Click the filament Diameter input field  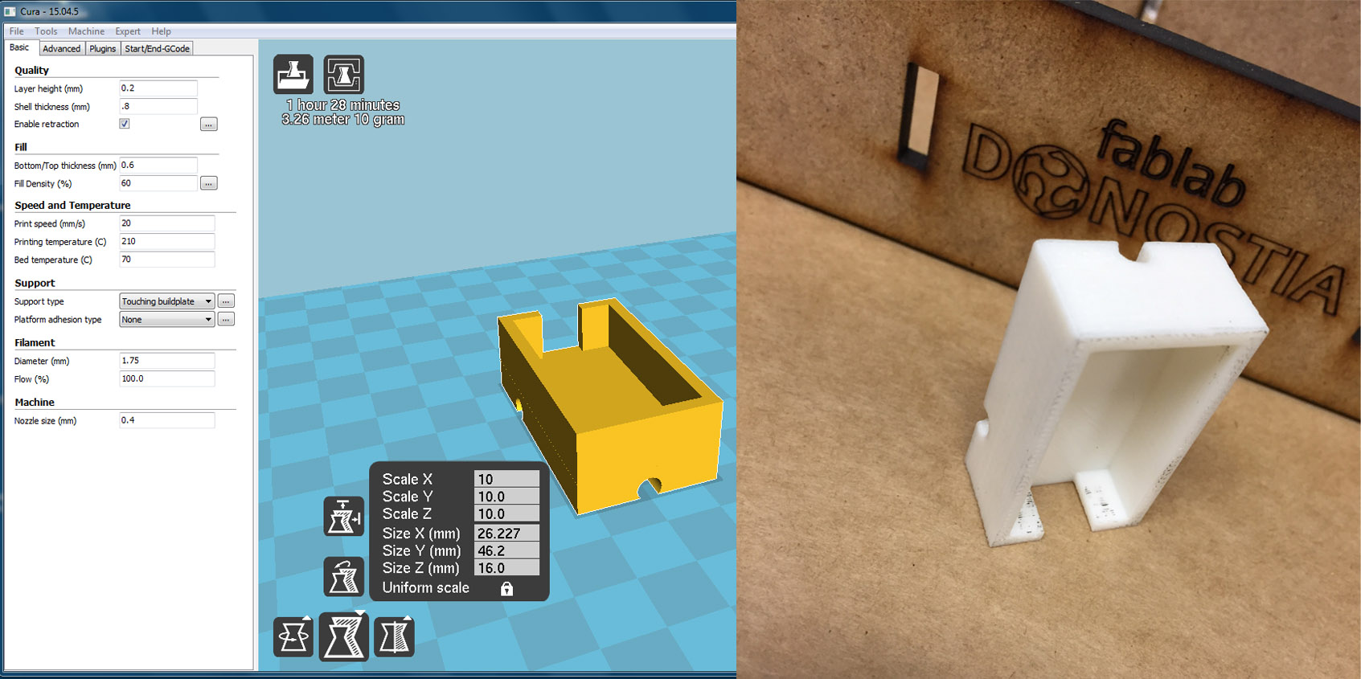point(167,361)
